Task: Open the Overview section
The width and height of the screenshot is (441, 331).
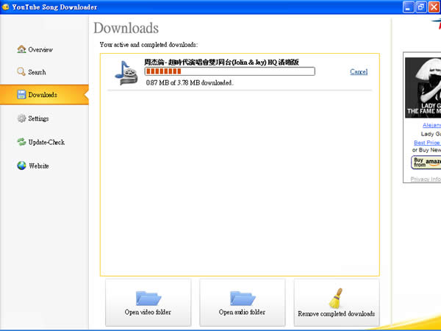Action: (x=40, y=49)
